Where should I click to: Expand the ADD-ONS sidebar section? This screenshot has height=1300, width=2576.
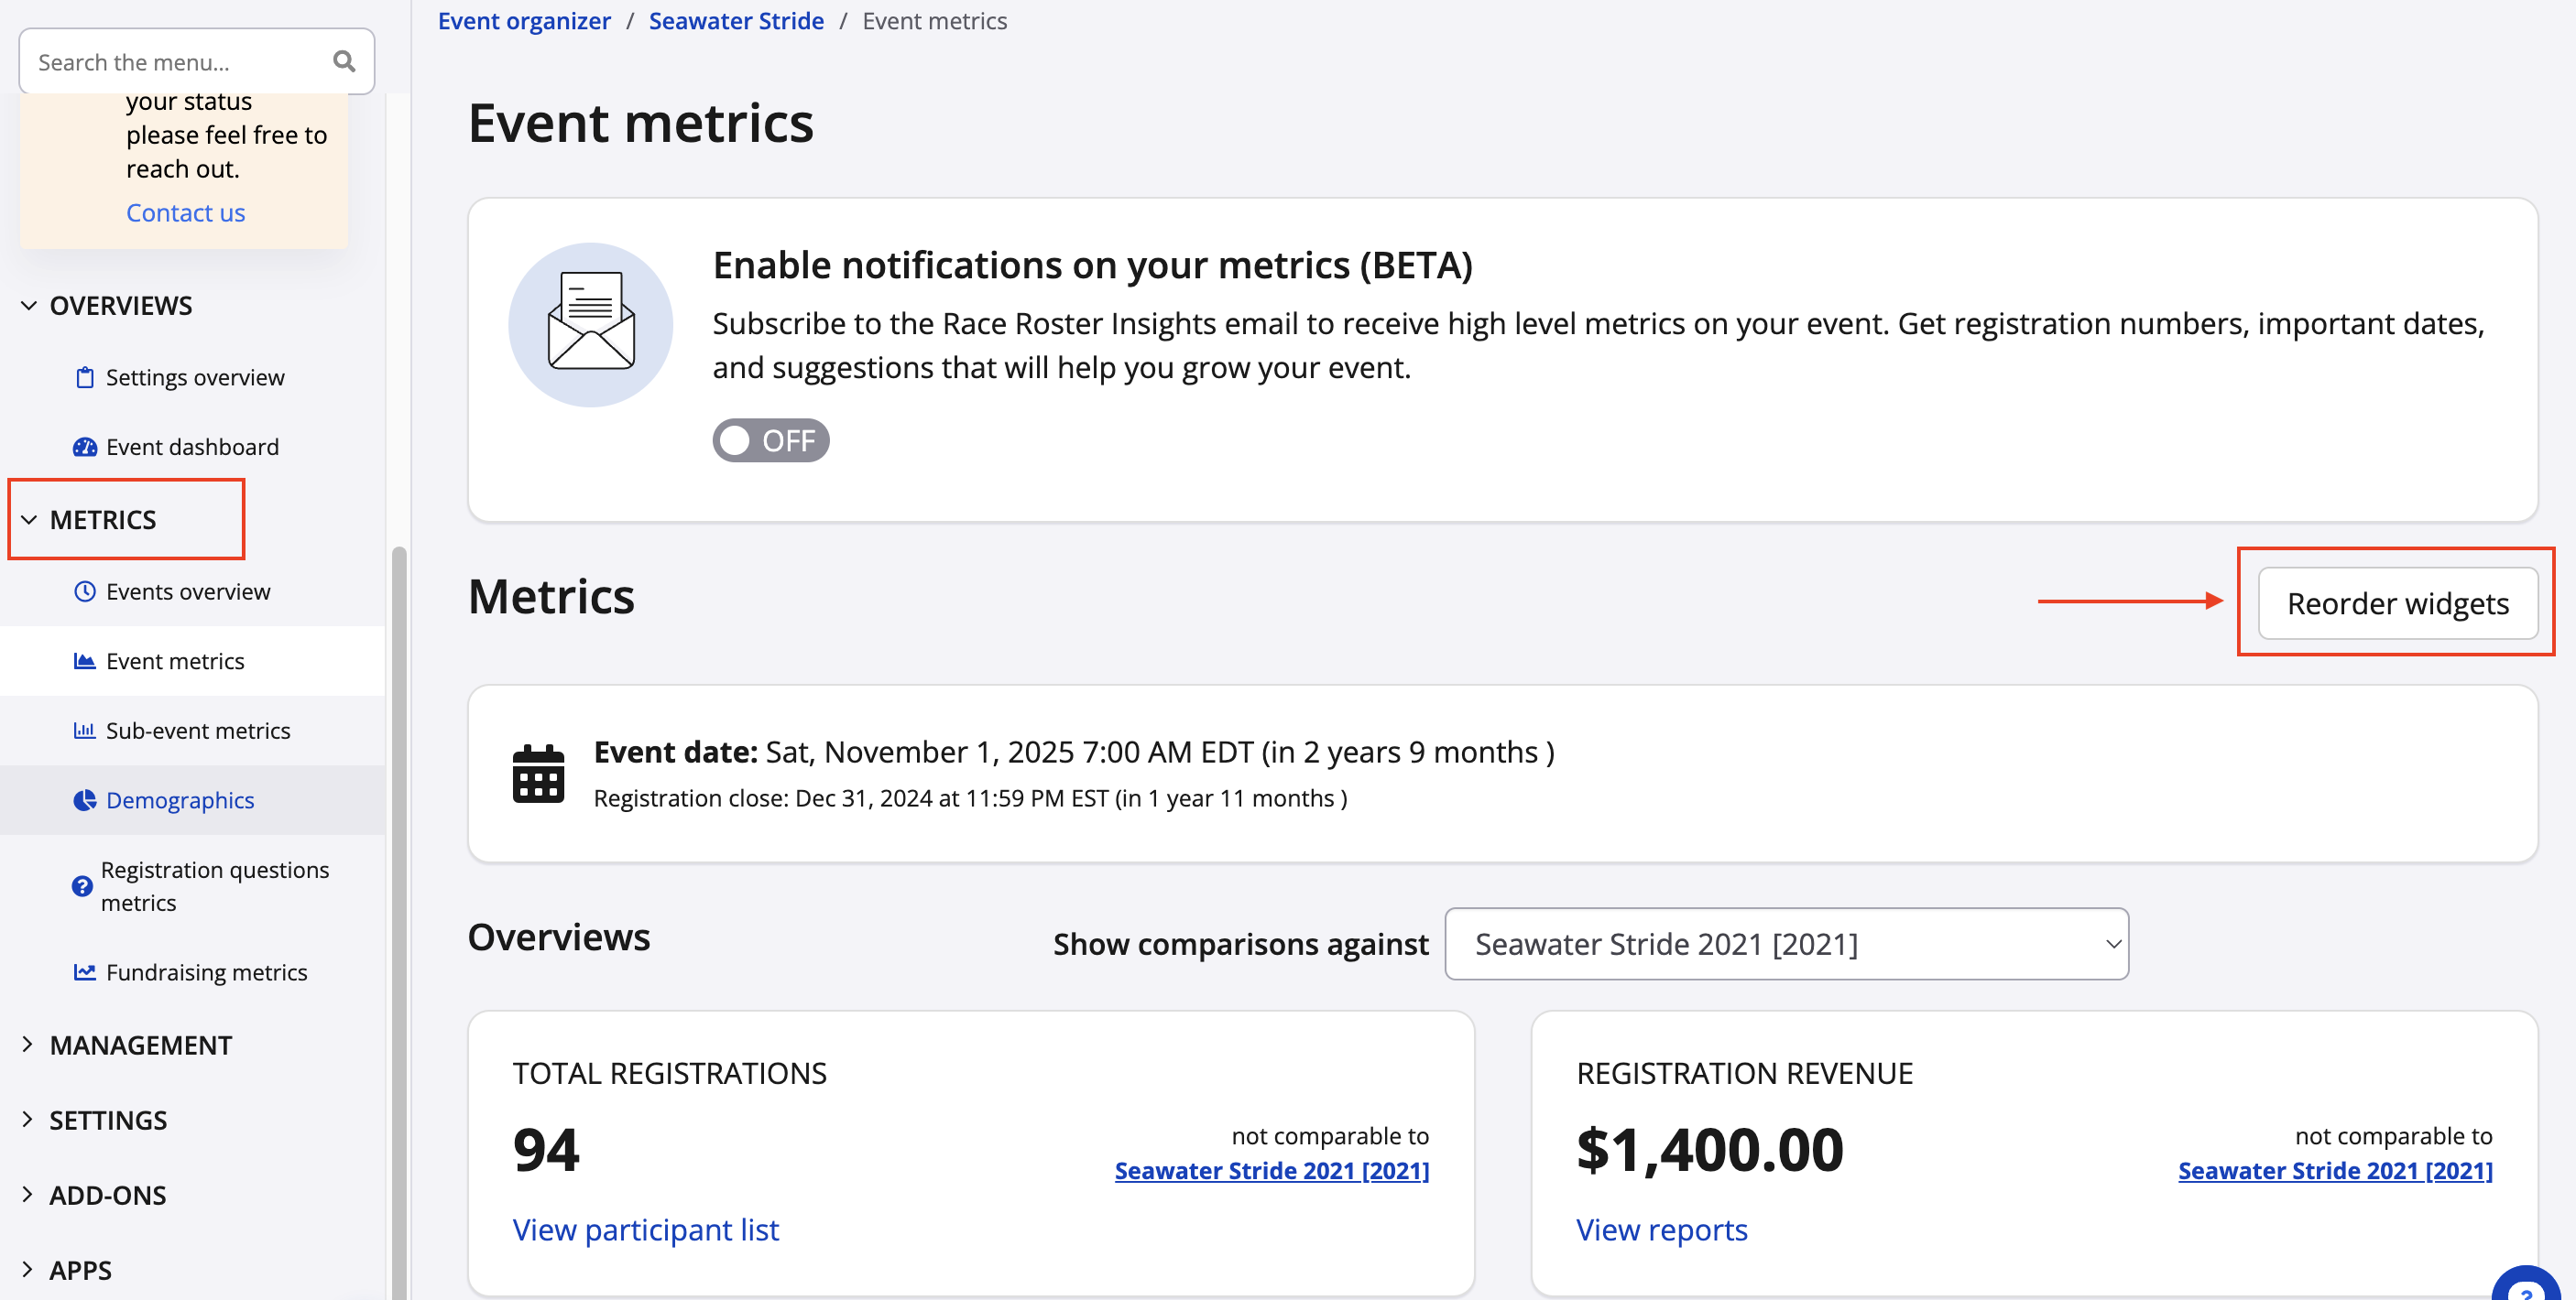point(107,1195)
